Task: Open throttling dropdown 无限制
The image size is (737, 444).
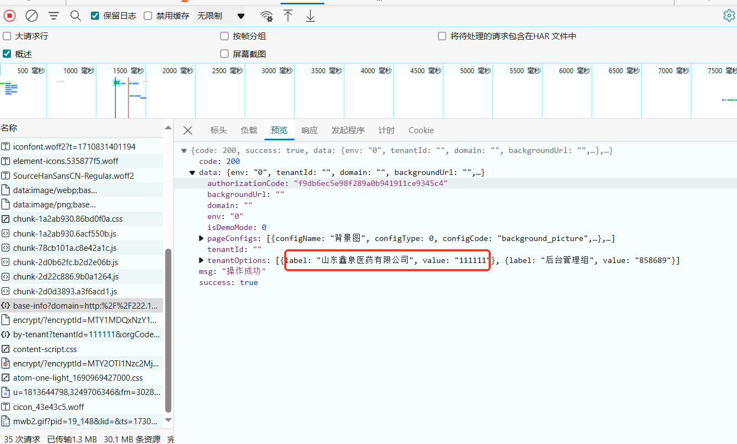Action: pyautogui.click(x=221, y=16)
